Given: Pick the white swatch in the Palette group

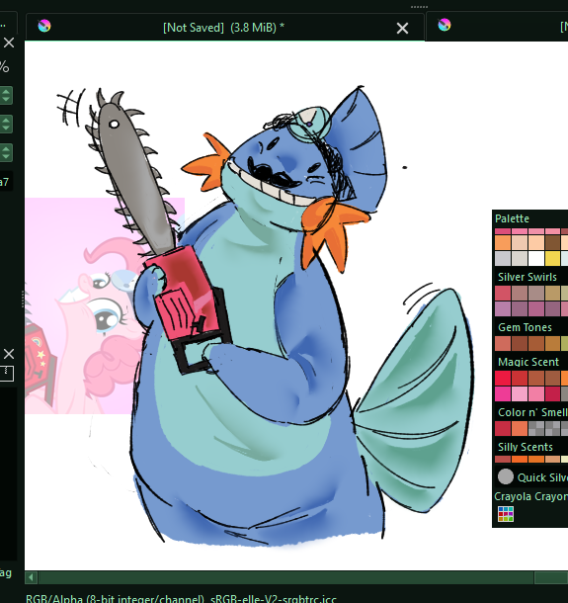Looking at the screenshot, I should tap(535, 258).
